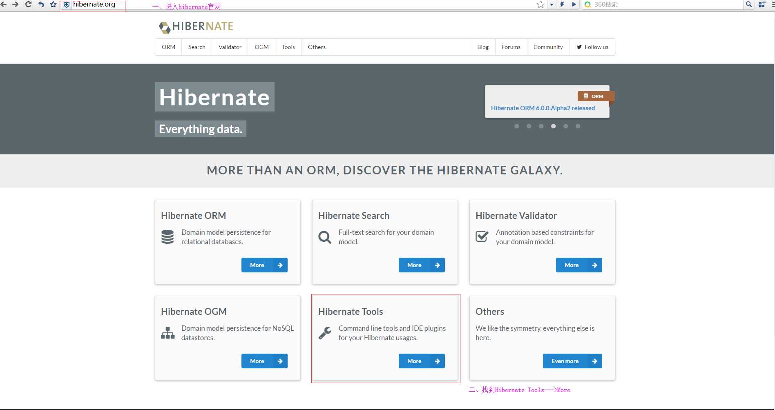Open the dropdown arrow beside the bookmark star
Screen dimensions: 775x410
pos(552,4)
